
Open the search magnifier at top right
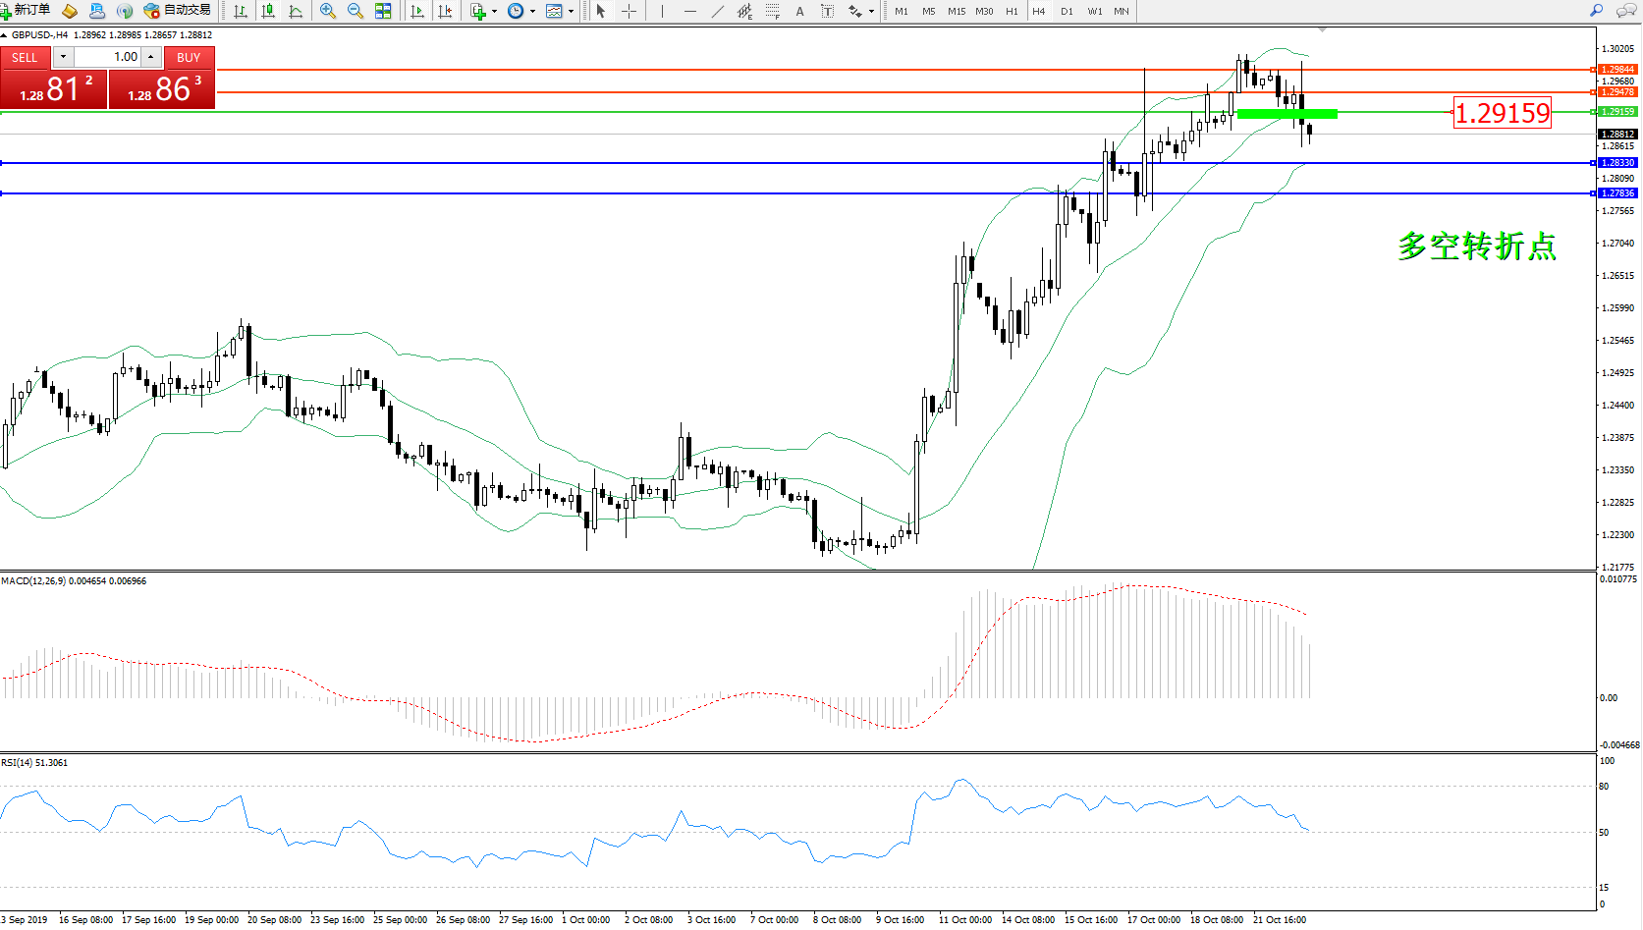1596,11
